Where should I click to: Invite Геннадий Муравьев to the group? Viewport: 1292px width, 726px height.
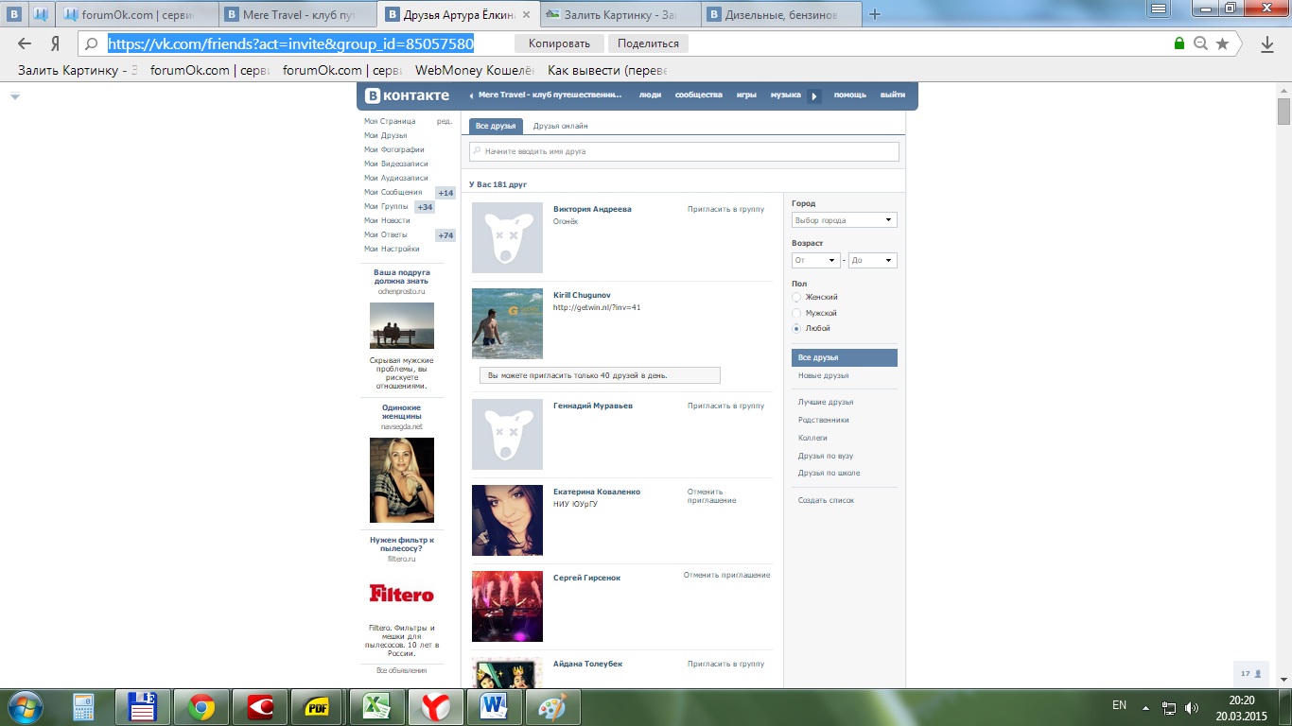click(x=725, y=406)
